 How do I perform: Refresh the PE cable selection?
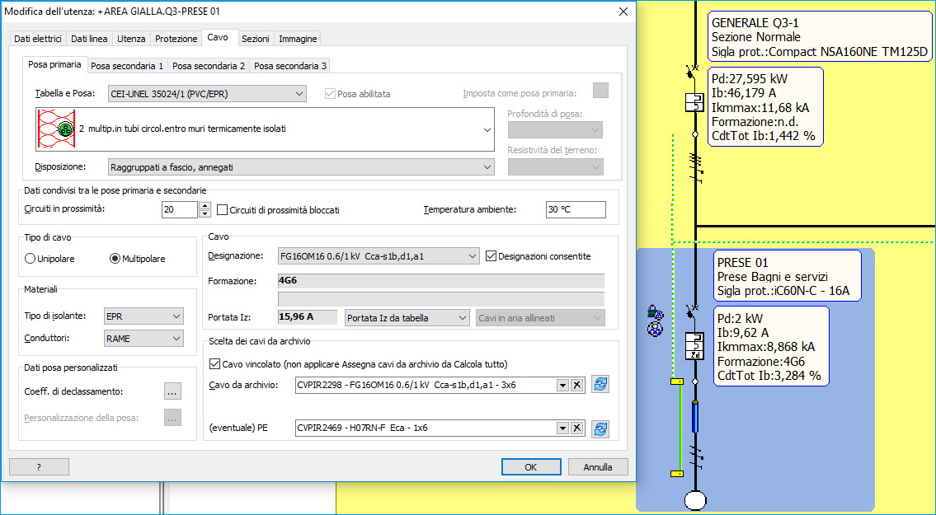click(600, 428)
